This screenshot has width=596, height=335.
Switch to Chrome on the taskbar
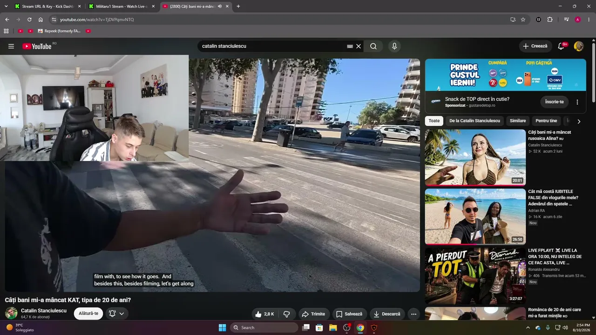click(360, 328)
